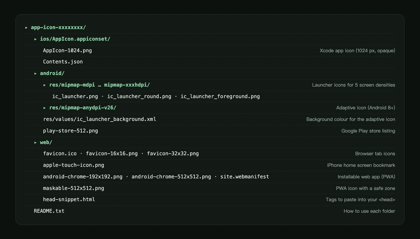This screenshot has width=420, height=239.
Task: Click 'Launcher icons for 5 screen densities' note
Action: click(x=354, y=85)
